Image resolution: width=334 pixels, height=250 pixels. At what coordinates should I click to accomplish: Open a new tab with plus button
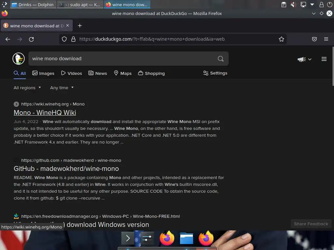(80, 26)
